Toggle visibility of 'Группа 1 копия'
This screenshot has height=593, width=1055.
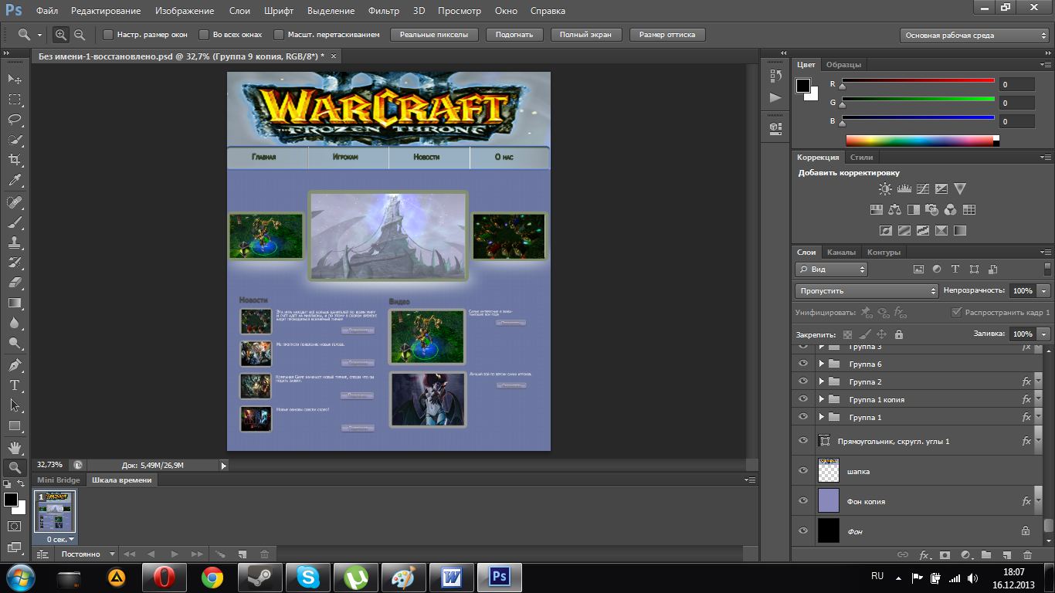pos(803,399)
